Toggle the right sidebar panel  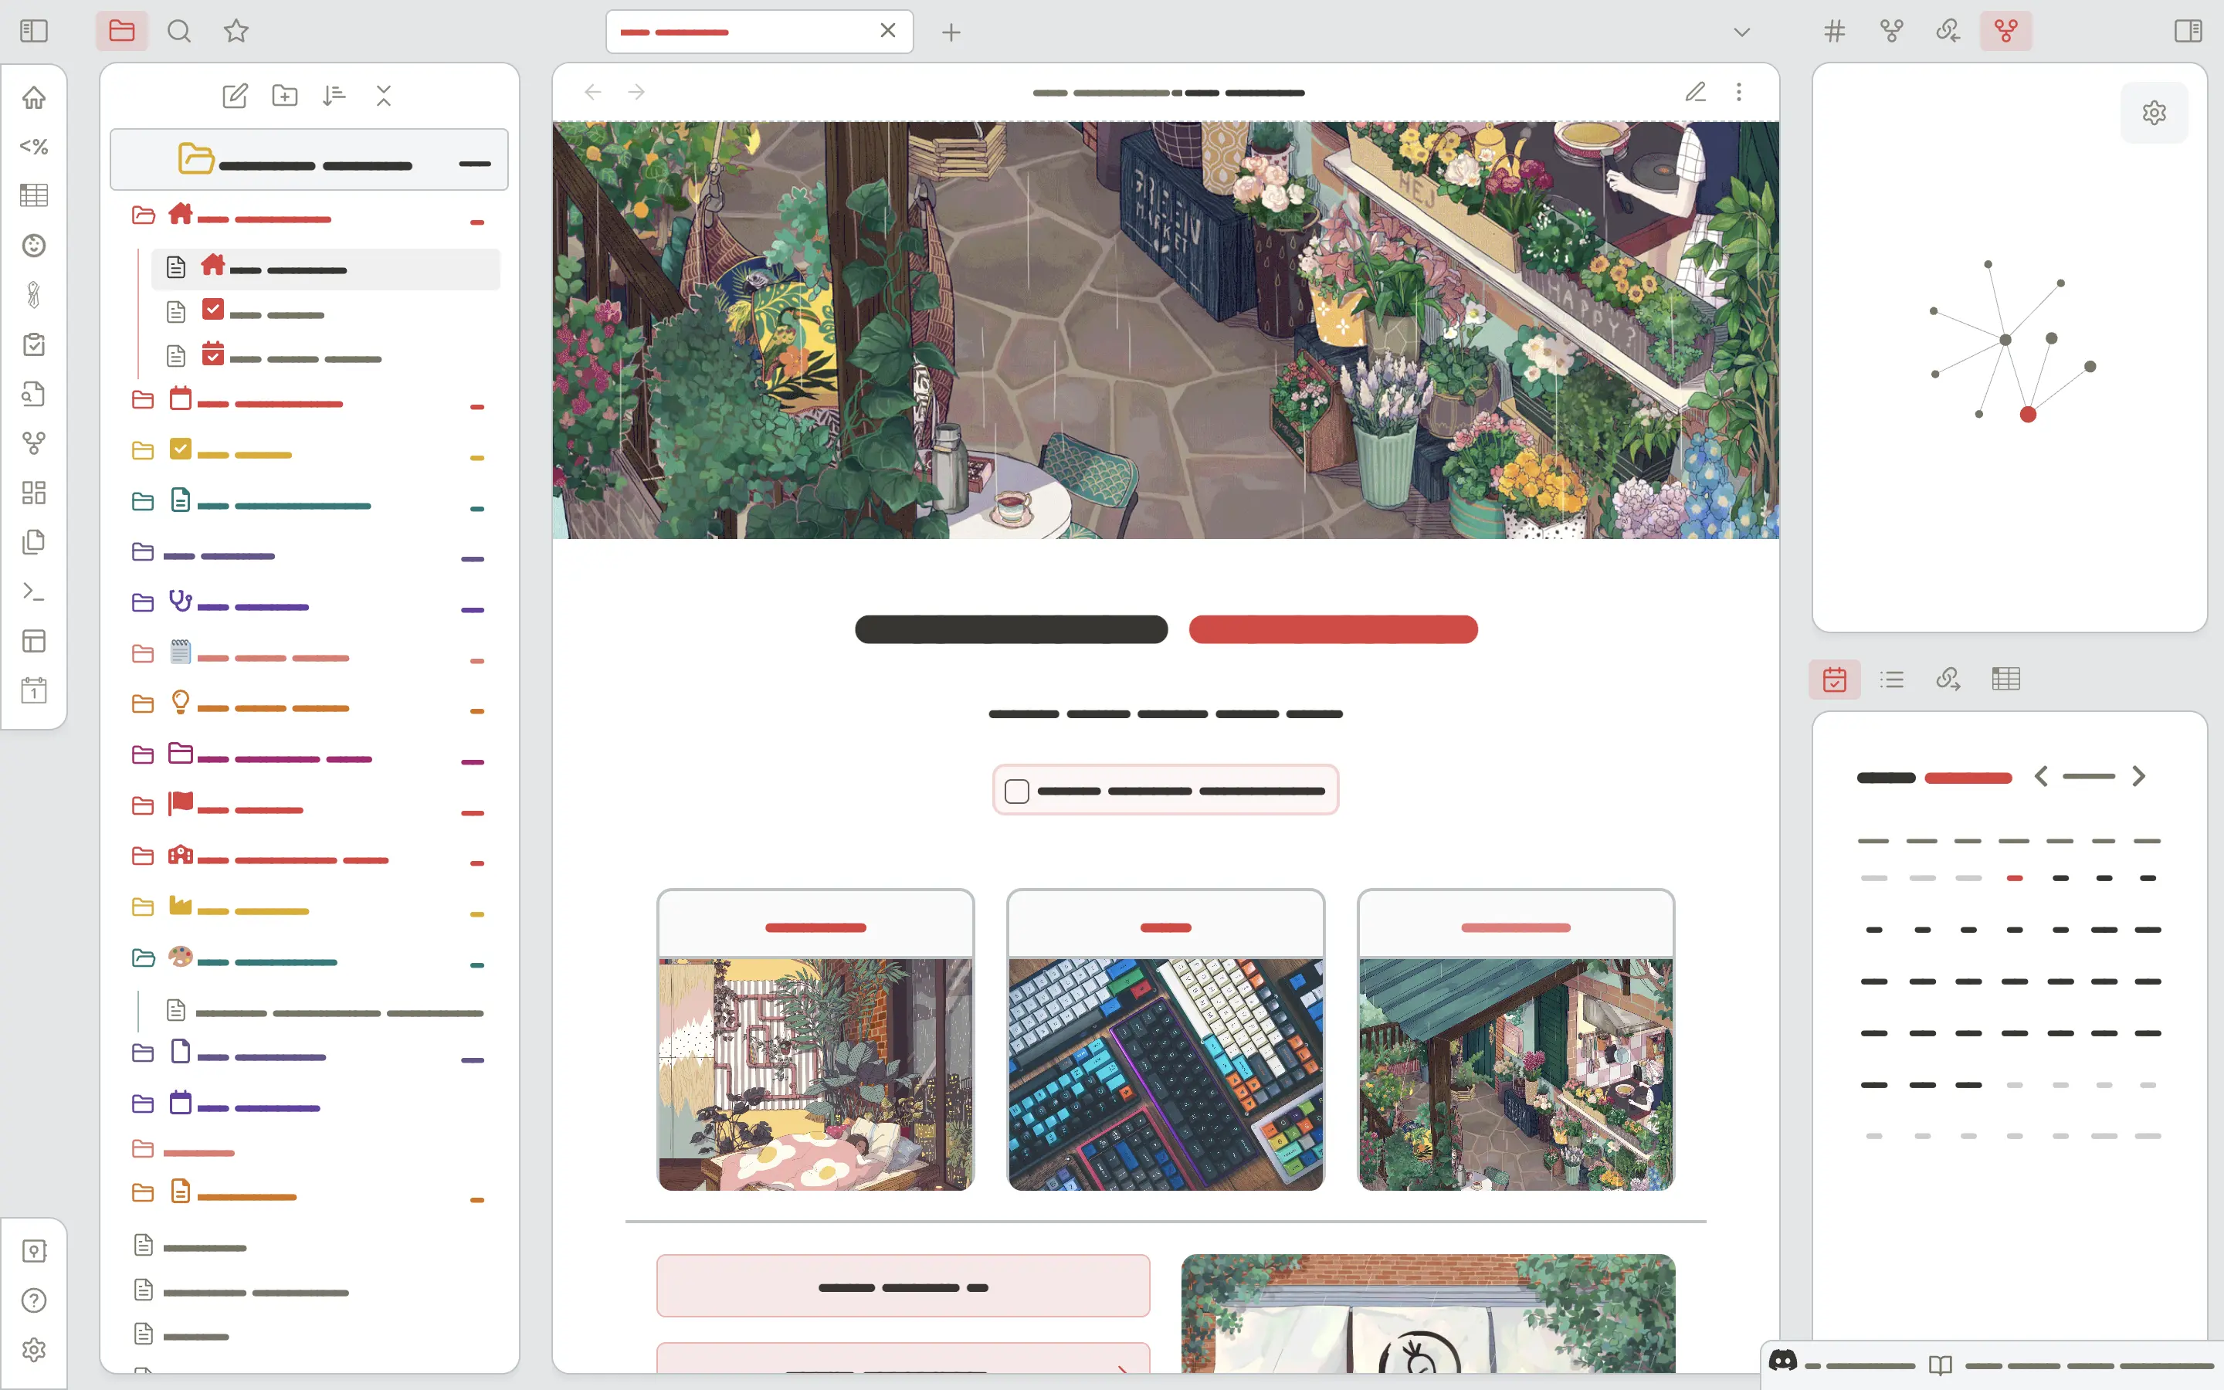pos(2188,31)
